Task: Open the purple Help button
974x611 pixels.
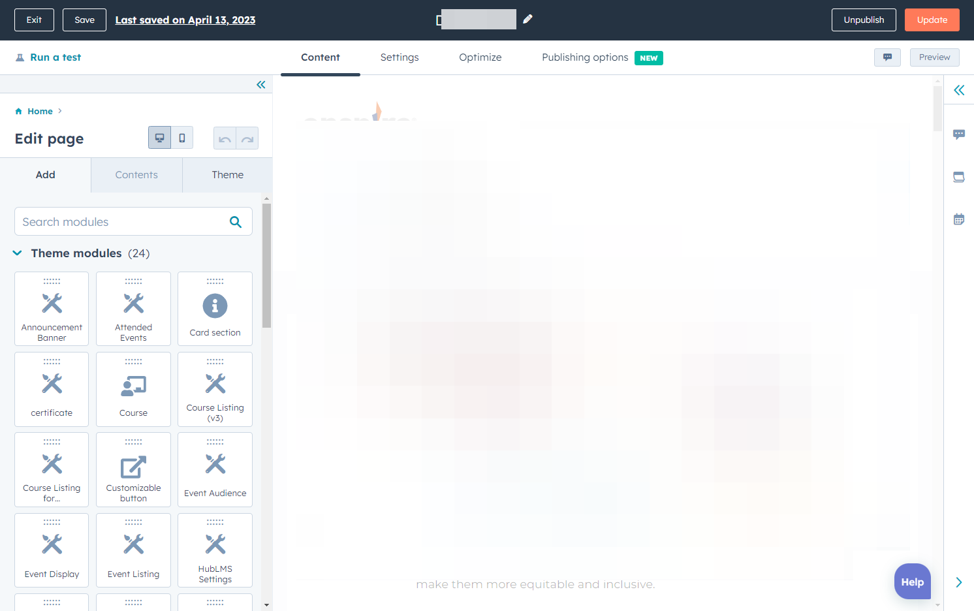Action: (912, 582)
